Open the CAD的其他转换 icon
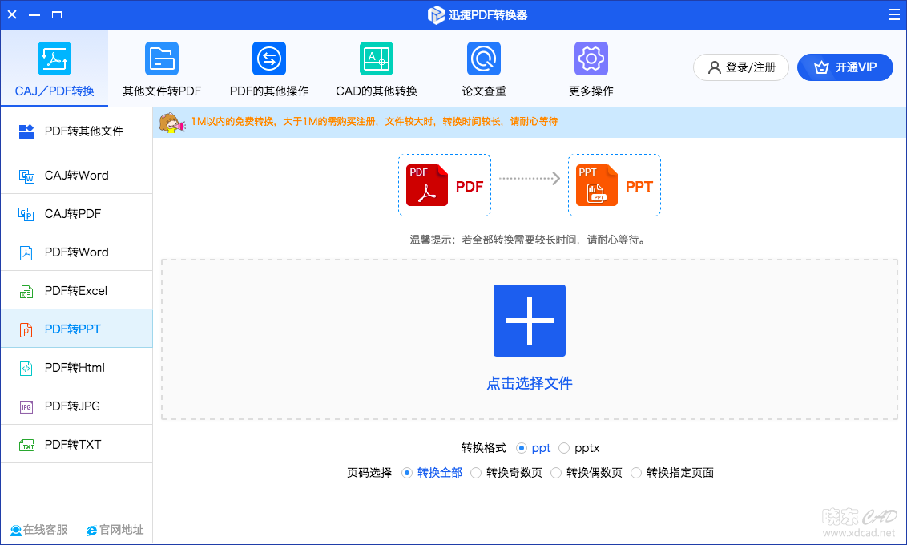The height and width of the screenshot is (545, 907). tap(377, 59)
